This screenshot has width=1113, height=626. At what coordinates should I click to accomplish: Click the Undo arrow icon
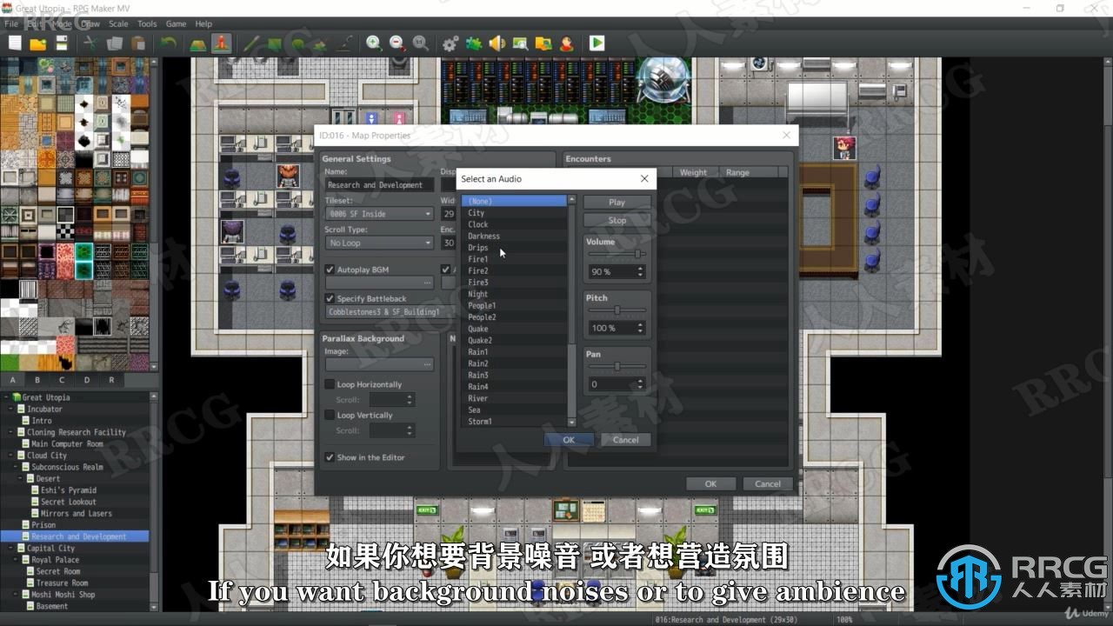pyautogui.click(x=169, y=43)
